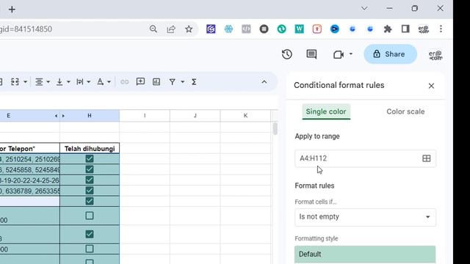The image size is (470, 264).
Task: Collapse the menus with up chevron
Action: [264, 81]
